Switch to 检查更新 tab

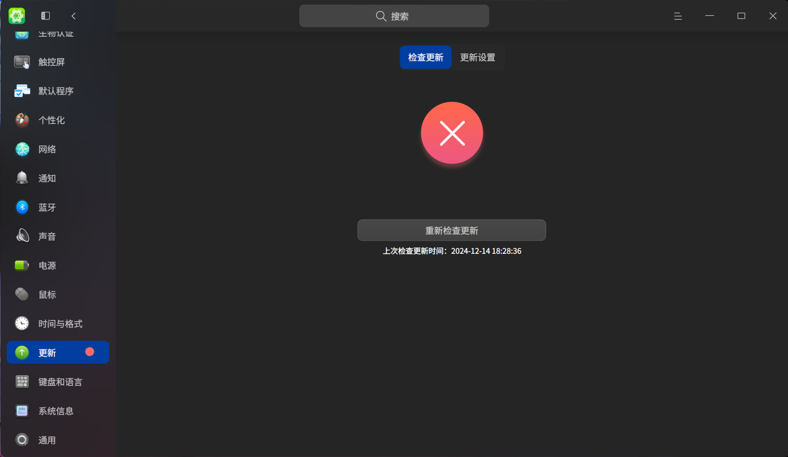[425, 57]
